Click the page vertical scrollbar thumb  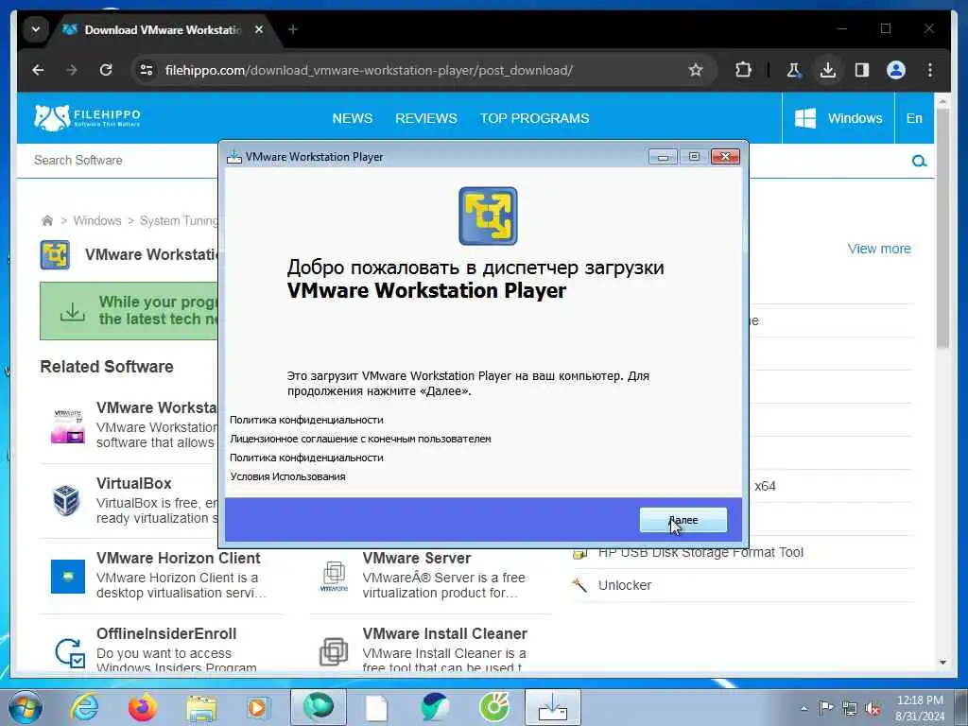point(942,229)
